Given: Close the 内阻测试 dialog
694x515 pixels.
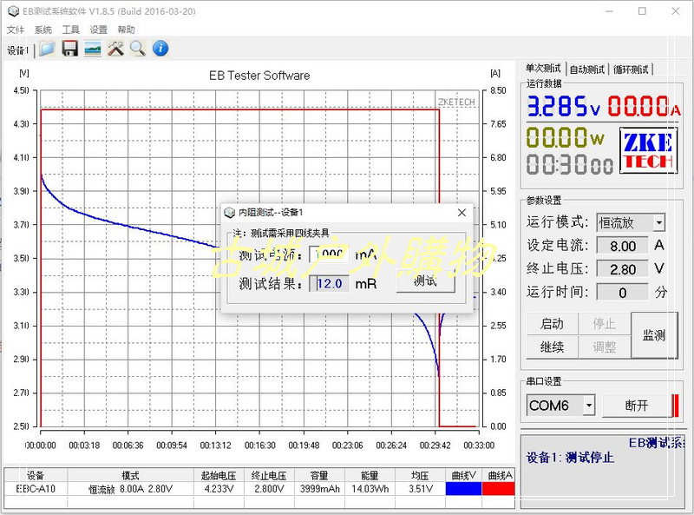Looking at the screenshot, I should 462,213.
